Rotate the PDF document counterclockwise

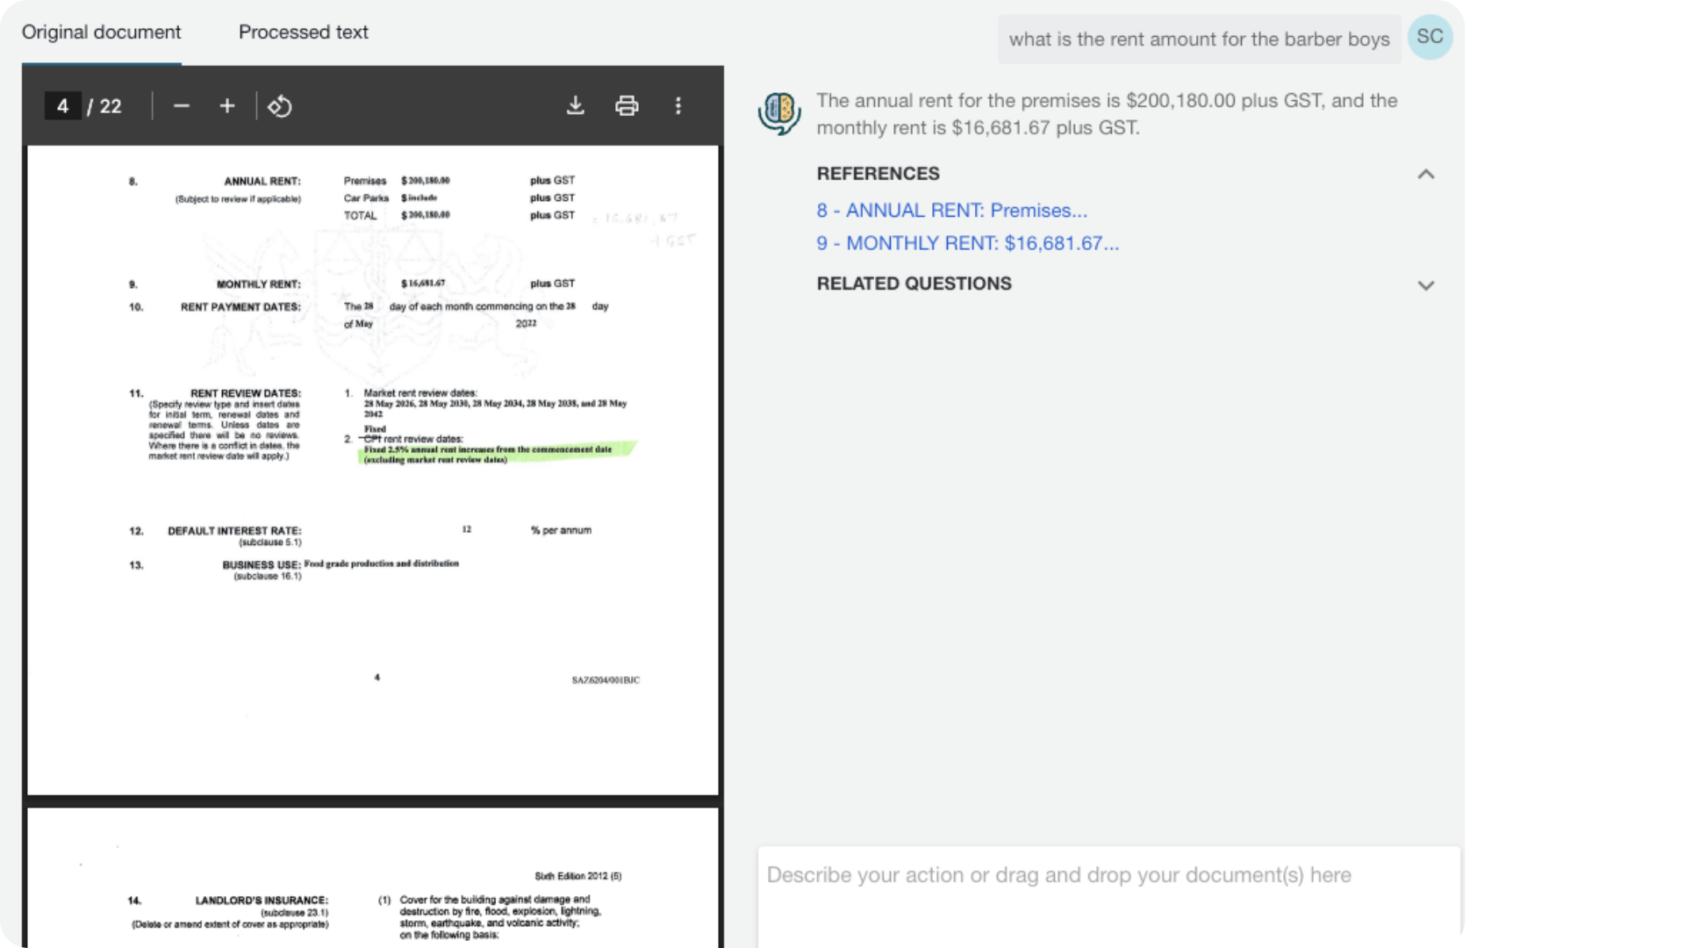click(279, 106)
